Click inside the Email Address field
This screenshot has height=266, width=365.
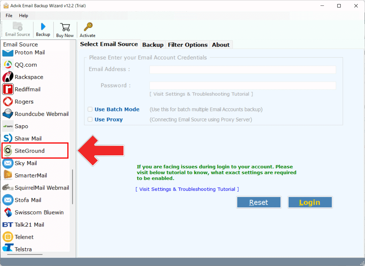(242, 69)
